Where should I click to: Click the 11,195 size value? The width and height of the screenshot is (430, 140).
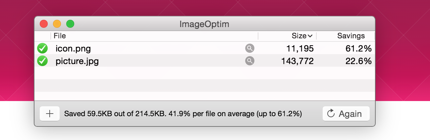[x=299, y=49]
